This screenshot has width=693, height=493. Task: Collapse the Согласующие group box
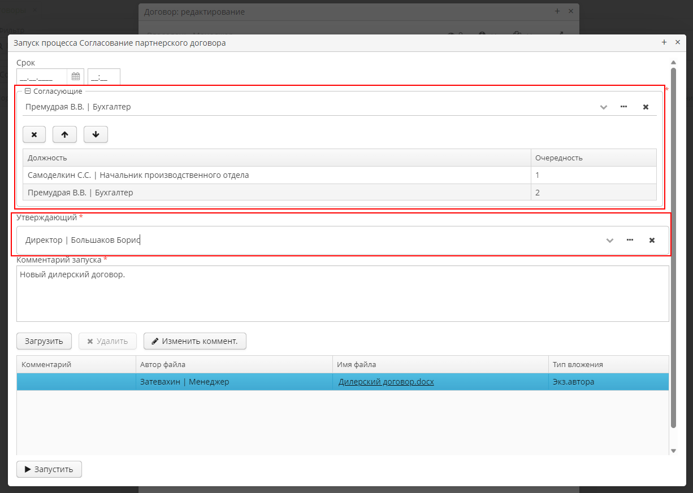28,91
